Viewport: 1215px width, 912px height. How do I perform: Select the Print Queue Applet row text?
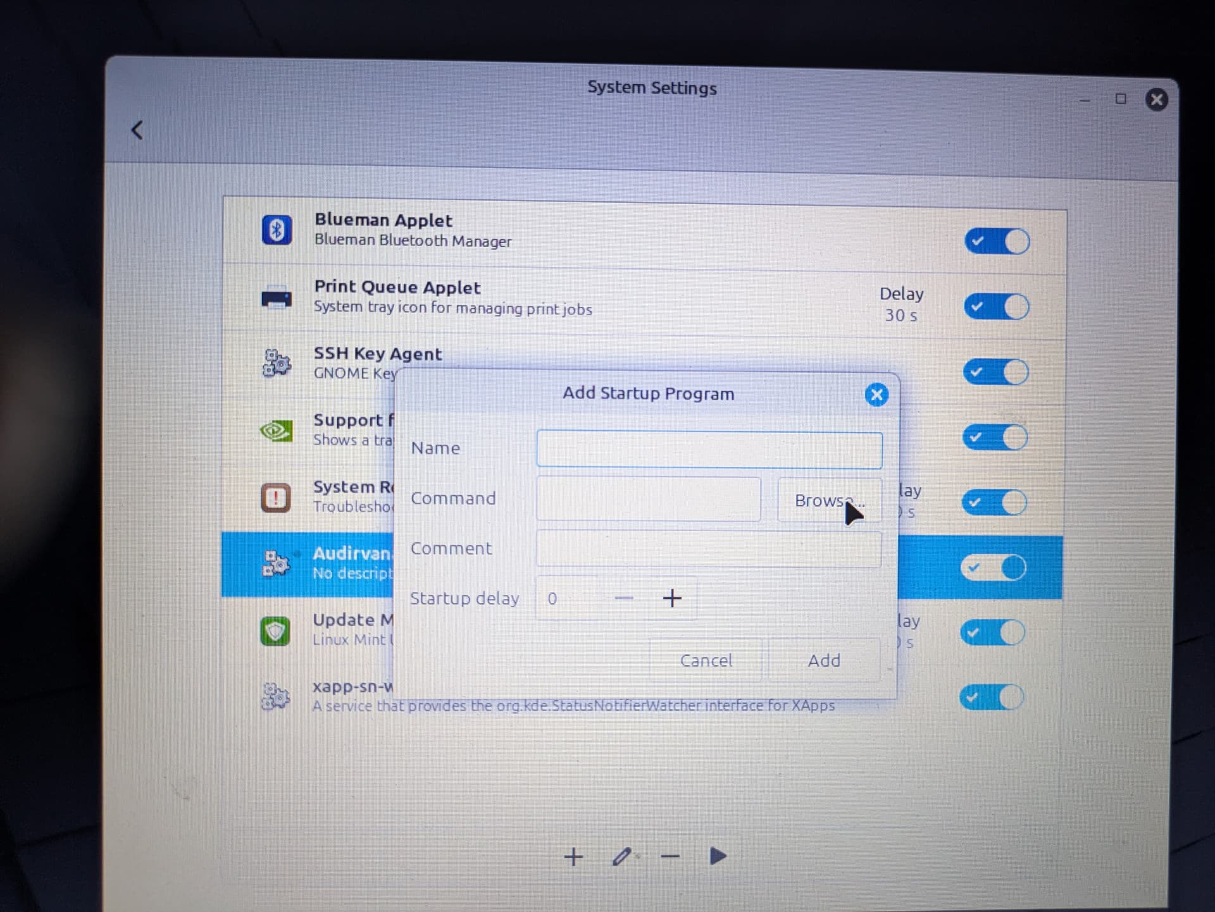point(397,287)
